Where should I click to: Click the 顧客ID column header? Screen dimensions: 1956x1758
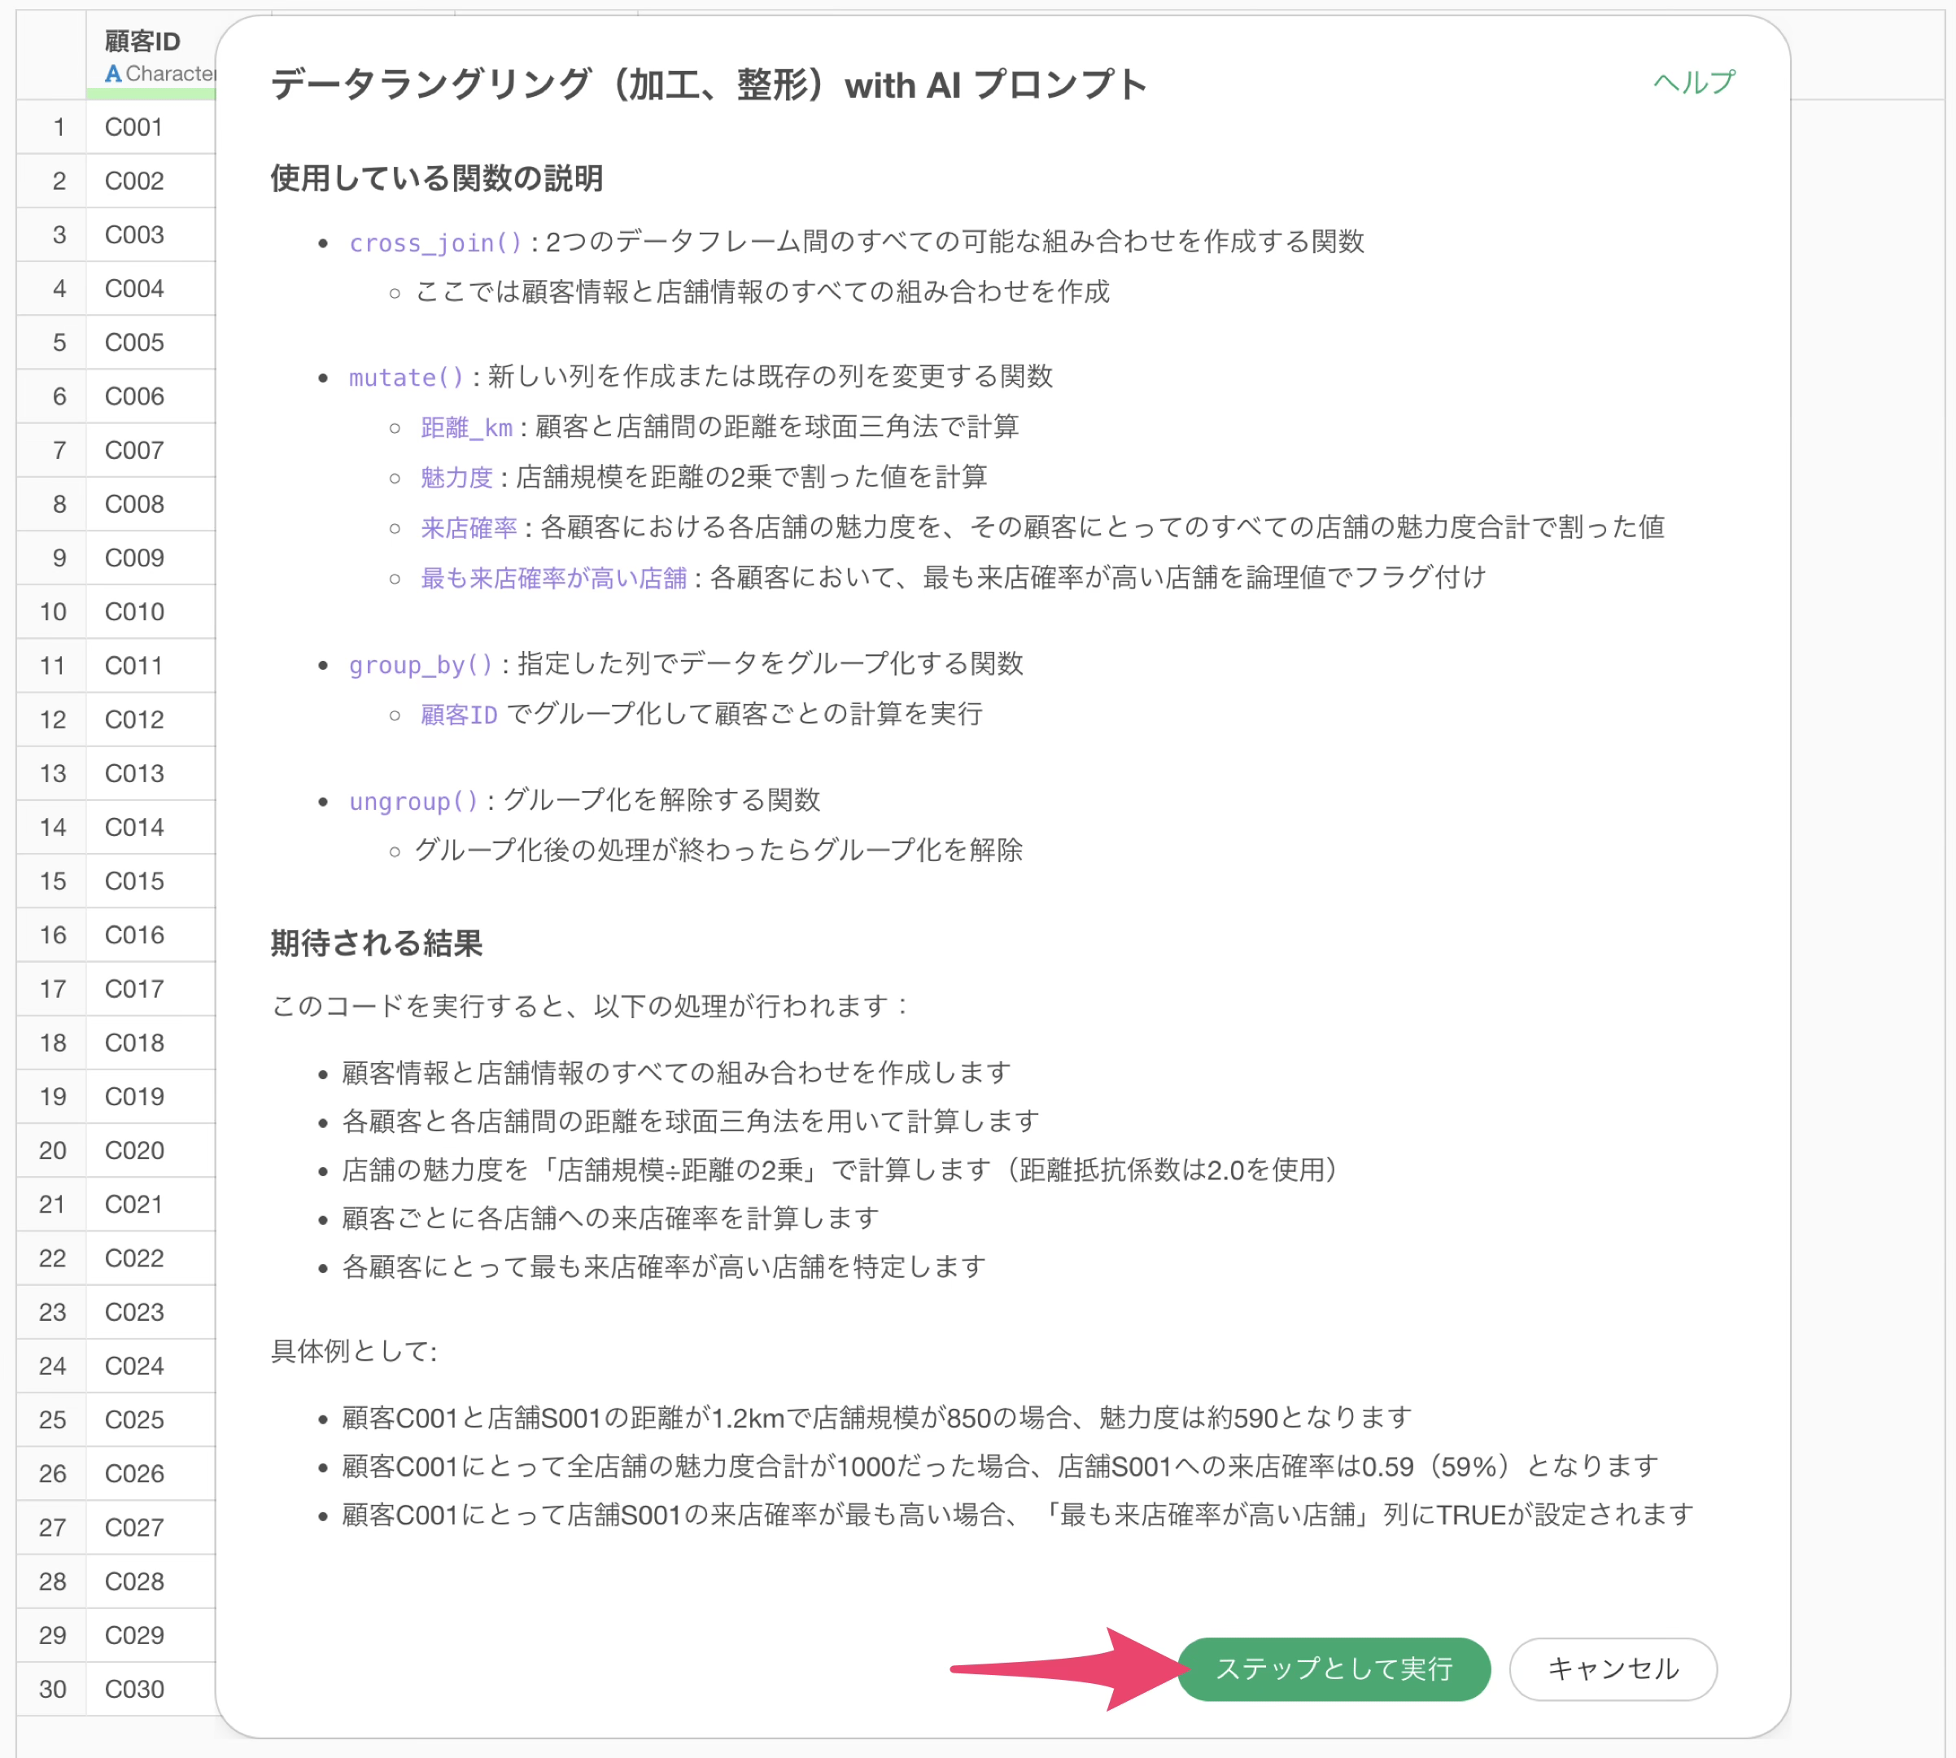[x=142, y=42]
